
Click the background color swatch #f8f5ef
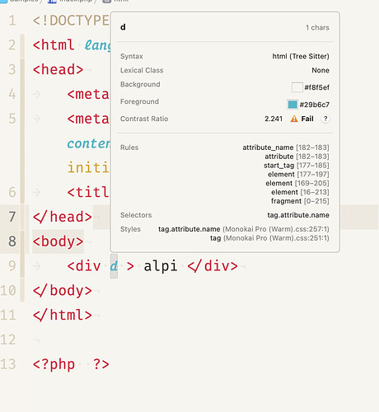tap(297, 87)
